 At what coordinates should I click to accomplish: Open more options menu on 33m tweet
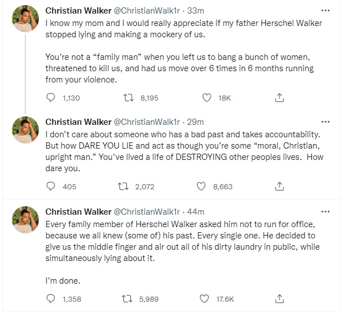coord(325,10)
